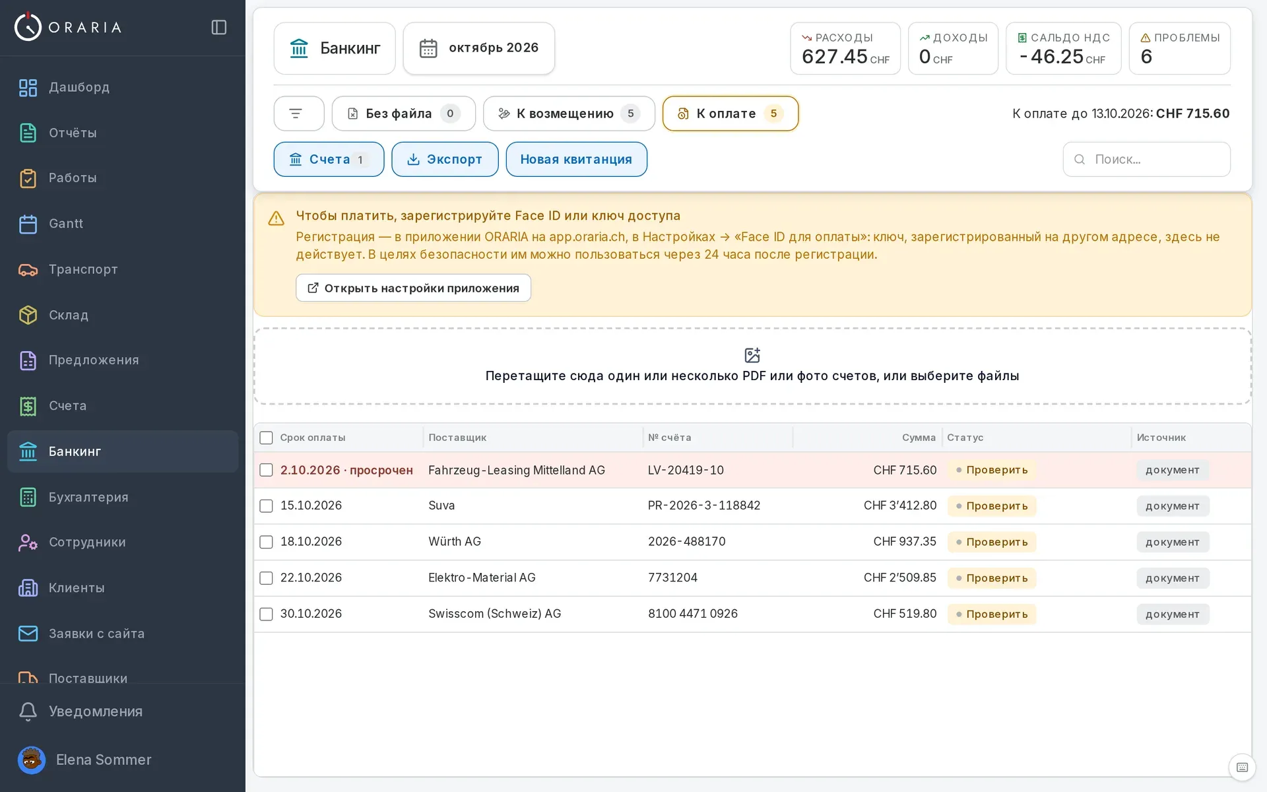1267x792 pixels.
Task: Collapse the sidebar with the panel icon
Action: pyautogui.click(x=219, y=27)
